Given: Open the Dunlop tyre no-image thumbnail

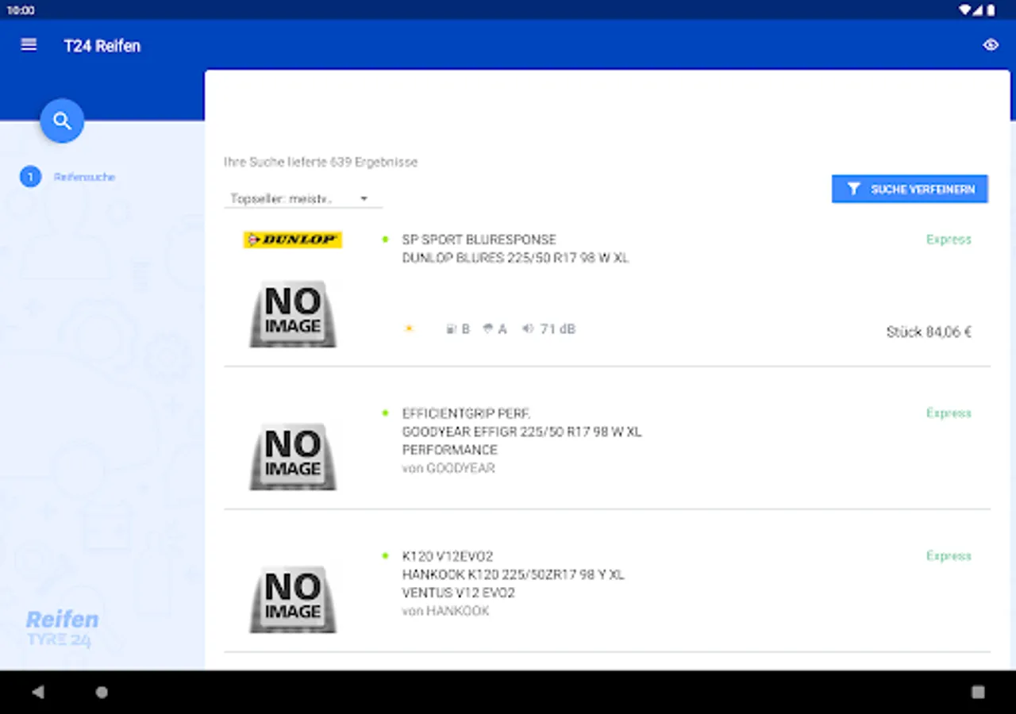Looking at the screenshot, I should pos(293,314).
